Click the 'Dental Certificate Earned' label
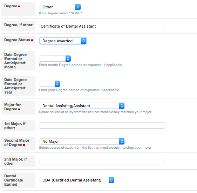197x193 pixels. pos(14,180)
